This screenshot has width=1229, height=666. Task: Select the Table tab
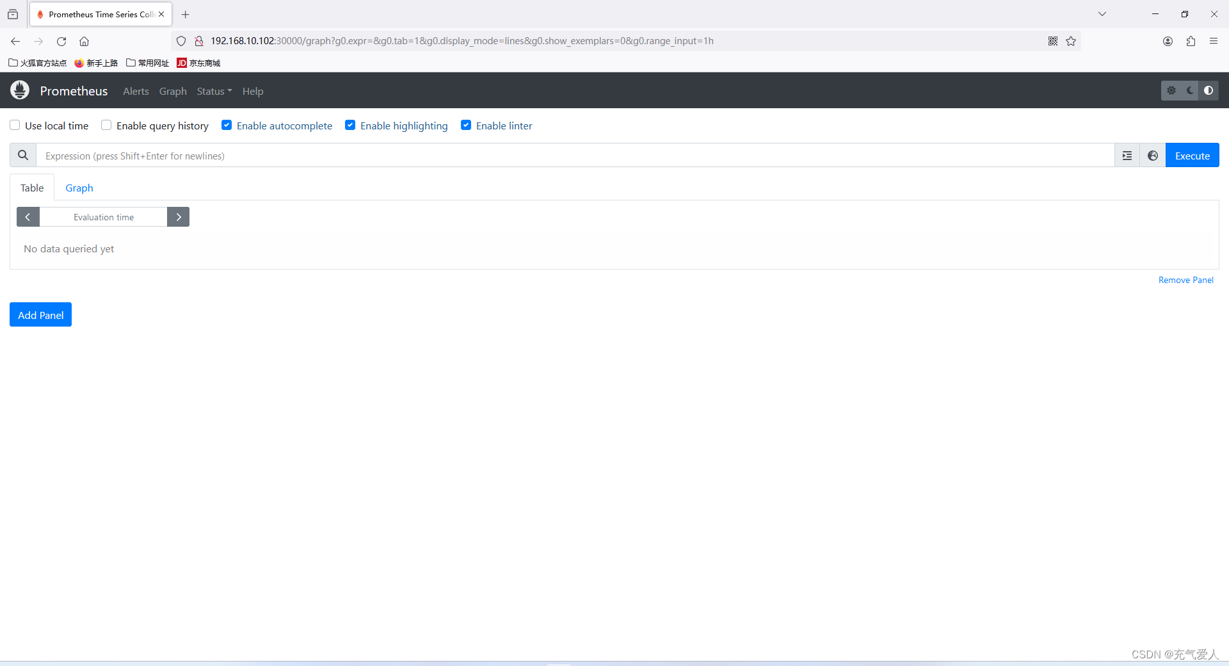coord(32,188)
